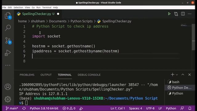This screenshot has height=111, width=197.
Task: Click the shubham breadcrumb
Action: pos(38,21)
